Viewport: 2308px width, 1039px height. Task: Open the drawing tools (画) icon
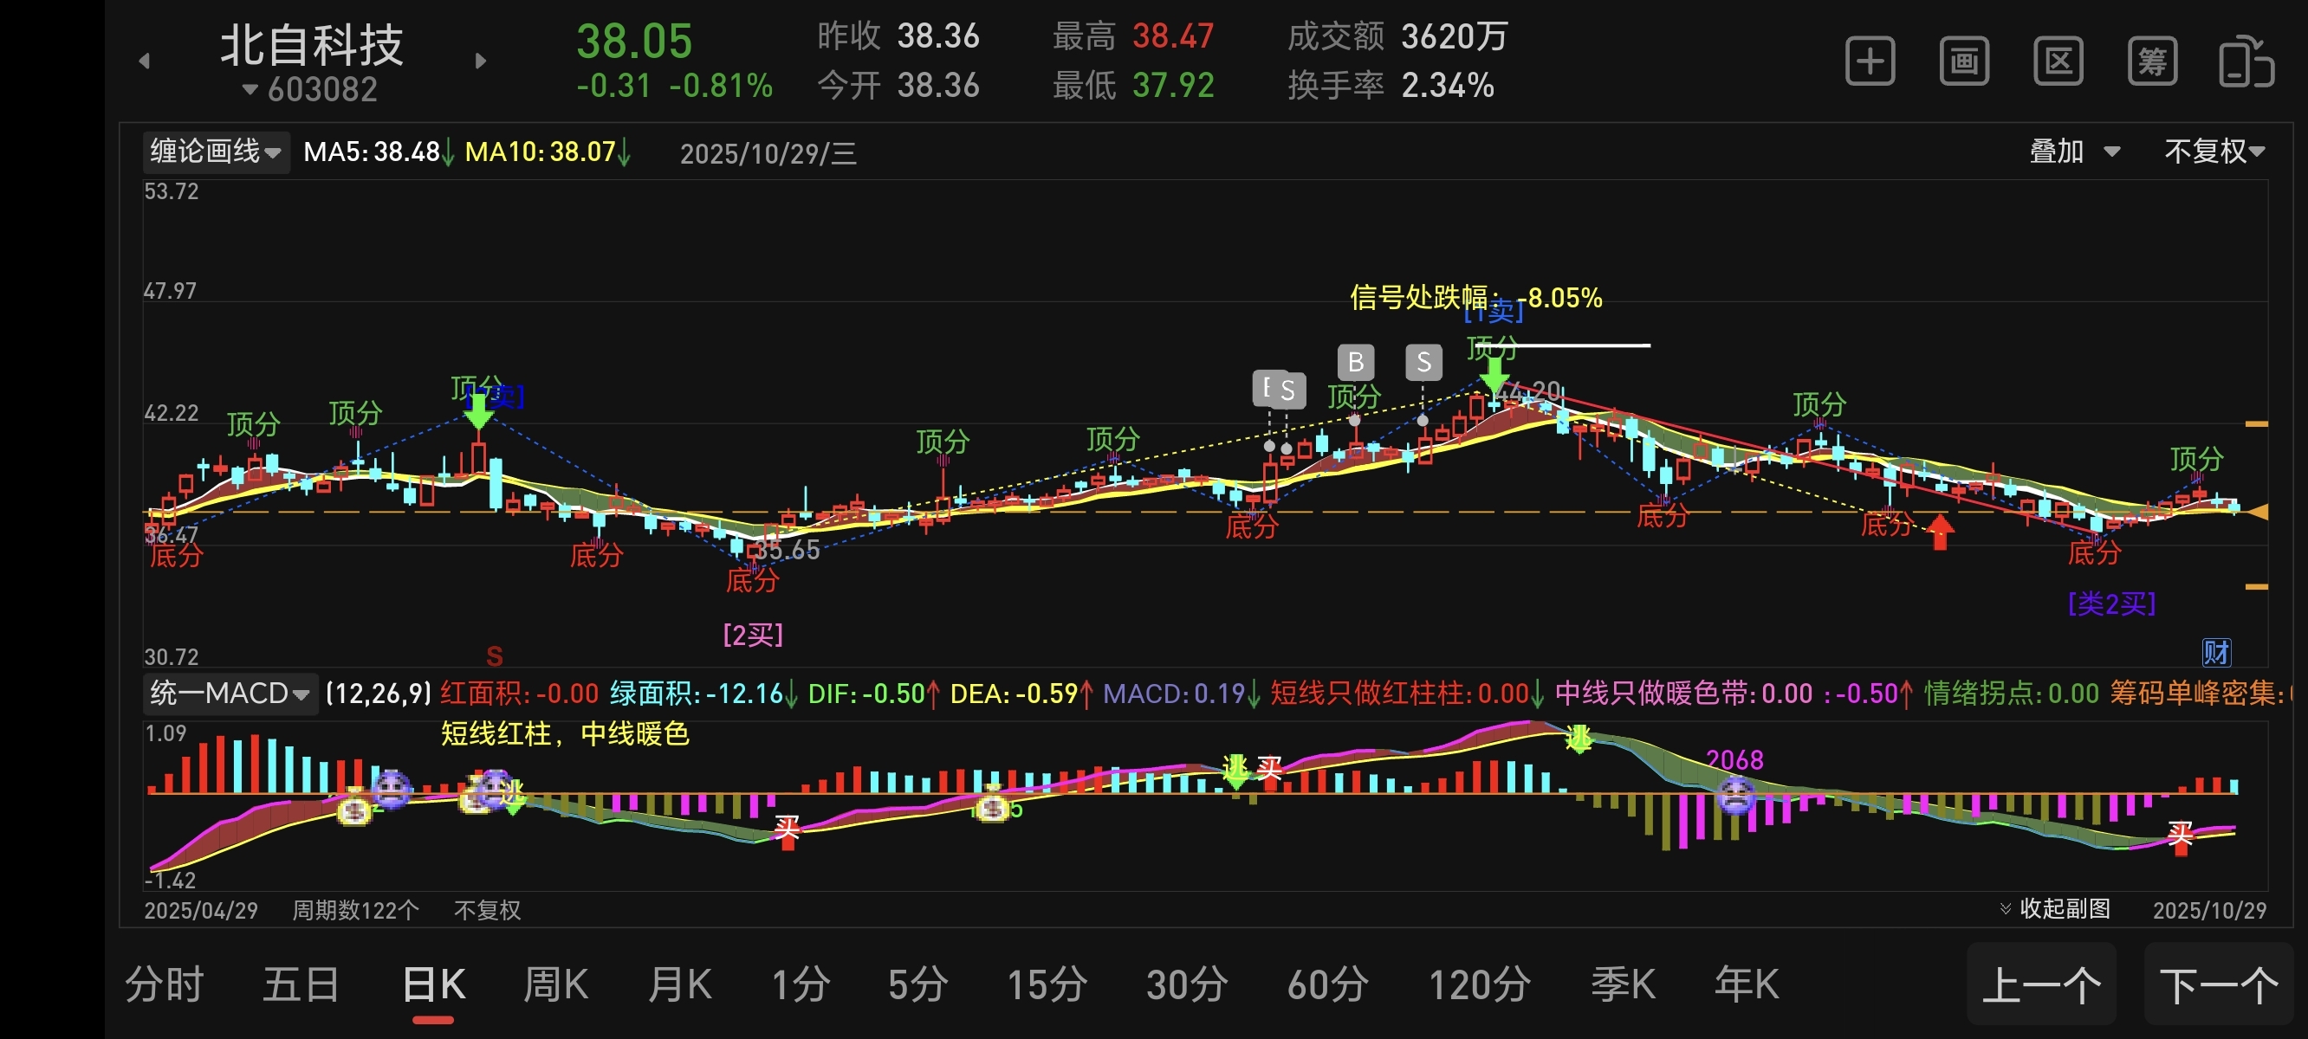(1964, 61)
